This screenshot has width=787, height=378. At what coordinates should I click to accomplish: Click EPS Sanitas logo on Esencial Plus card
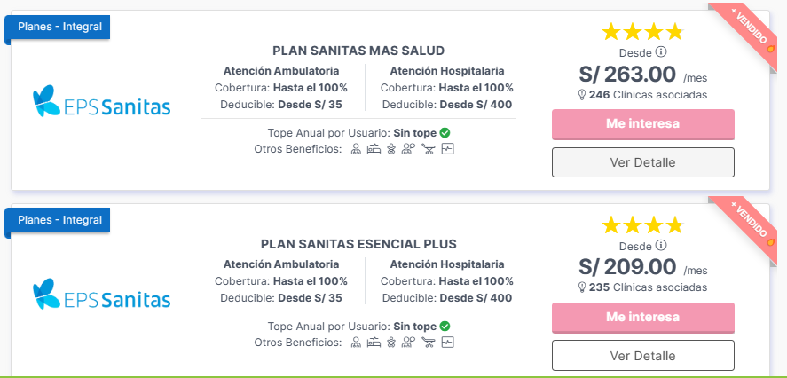point(101,295)
